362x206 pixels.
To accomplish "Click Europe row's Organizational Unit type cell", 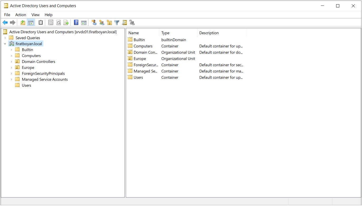I will (x=178, y=59).
